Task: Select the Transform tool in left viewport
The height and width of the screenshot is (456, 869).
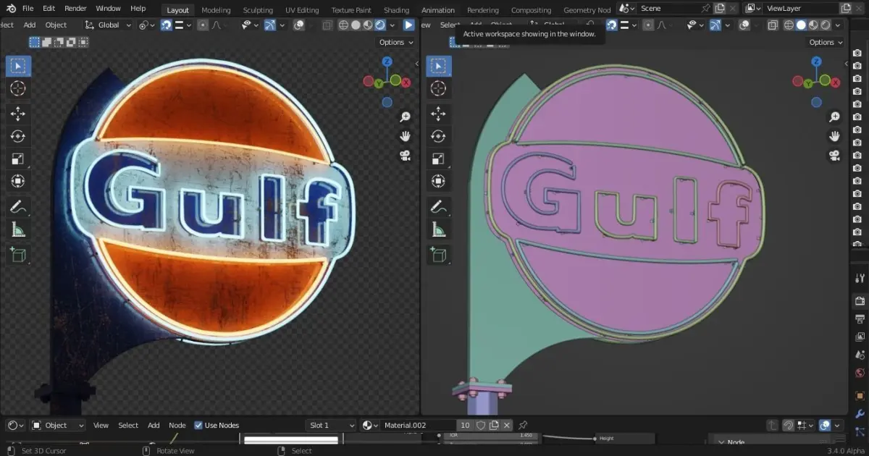Action: [18, 181]
